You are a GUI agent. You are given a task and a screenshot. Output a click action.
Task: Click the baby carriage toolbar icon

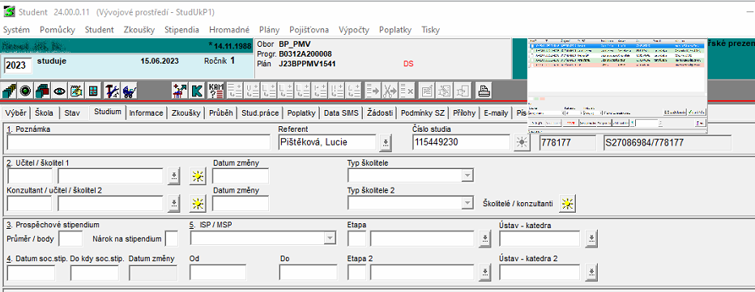(129, 90)
